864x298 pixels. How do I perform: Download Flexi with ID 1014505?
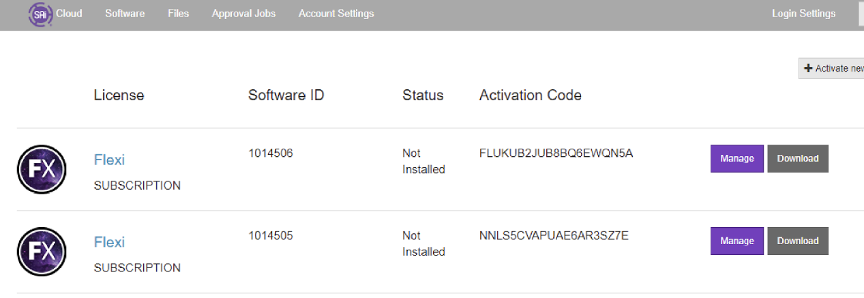798,241
